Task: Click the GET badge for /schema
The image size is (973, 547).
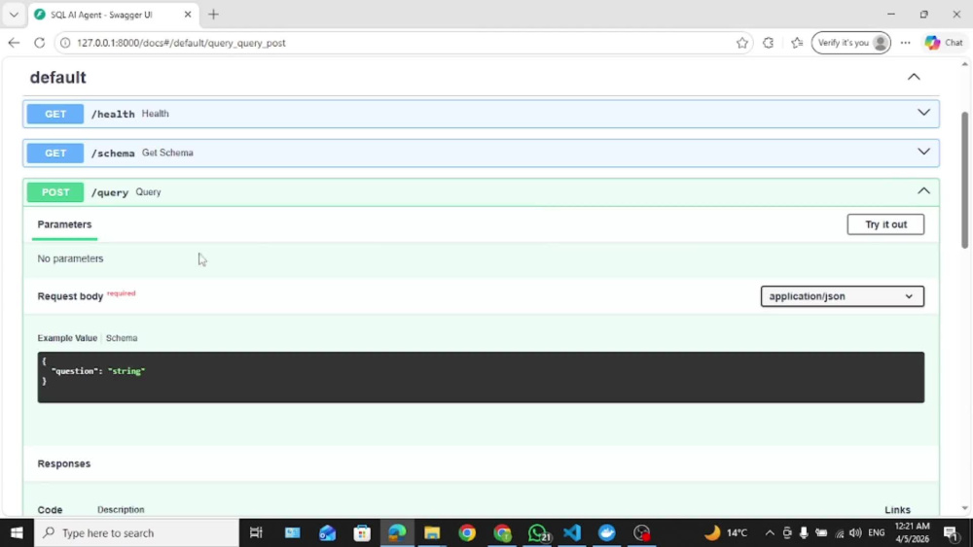Action: pyautogui.click(x=55, y=153)
